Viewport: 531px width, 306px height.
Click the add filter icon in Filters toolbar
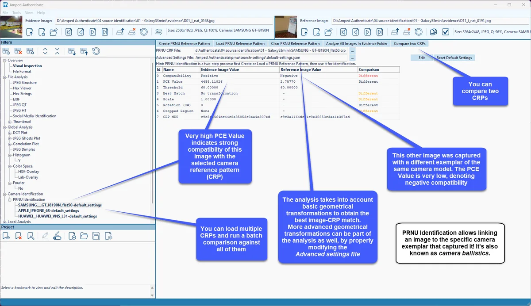pos(6,51)
